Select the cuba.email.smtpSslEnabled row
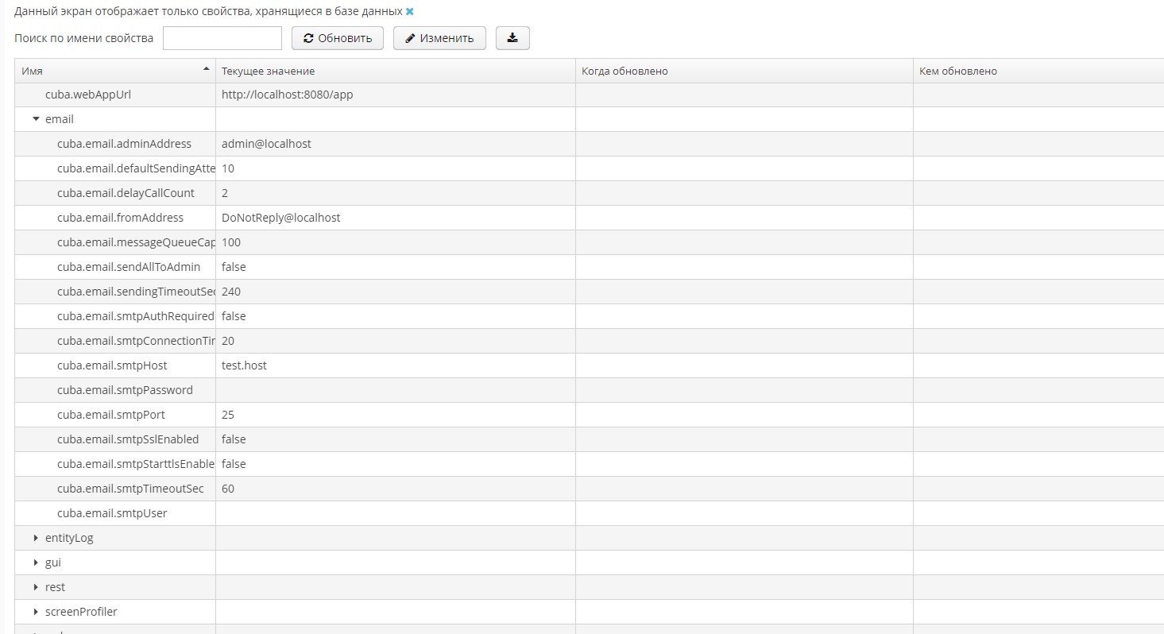Viewport: 1164px width, 634px height. (x=128, y=439)
